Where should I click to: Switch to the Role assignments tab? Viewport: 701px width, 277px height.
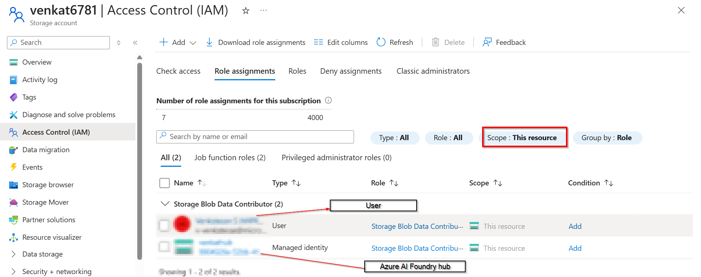[245, 71]
